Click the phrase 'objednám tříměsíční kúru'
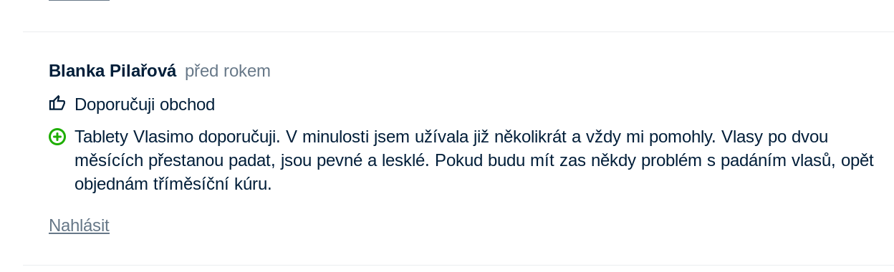894x272 pixels. pos(173,184)
